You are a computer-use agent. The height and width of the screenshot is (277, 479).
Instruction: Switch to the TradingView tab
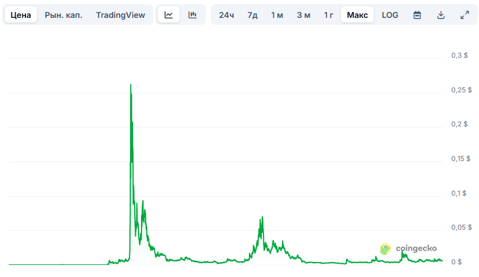(x=120, y=14)
